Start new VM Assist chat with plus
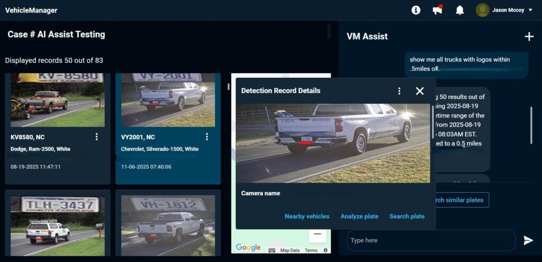 click(x=529, y=37)
